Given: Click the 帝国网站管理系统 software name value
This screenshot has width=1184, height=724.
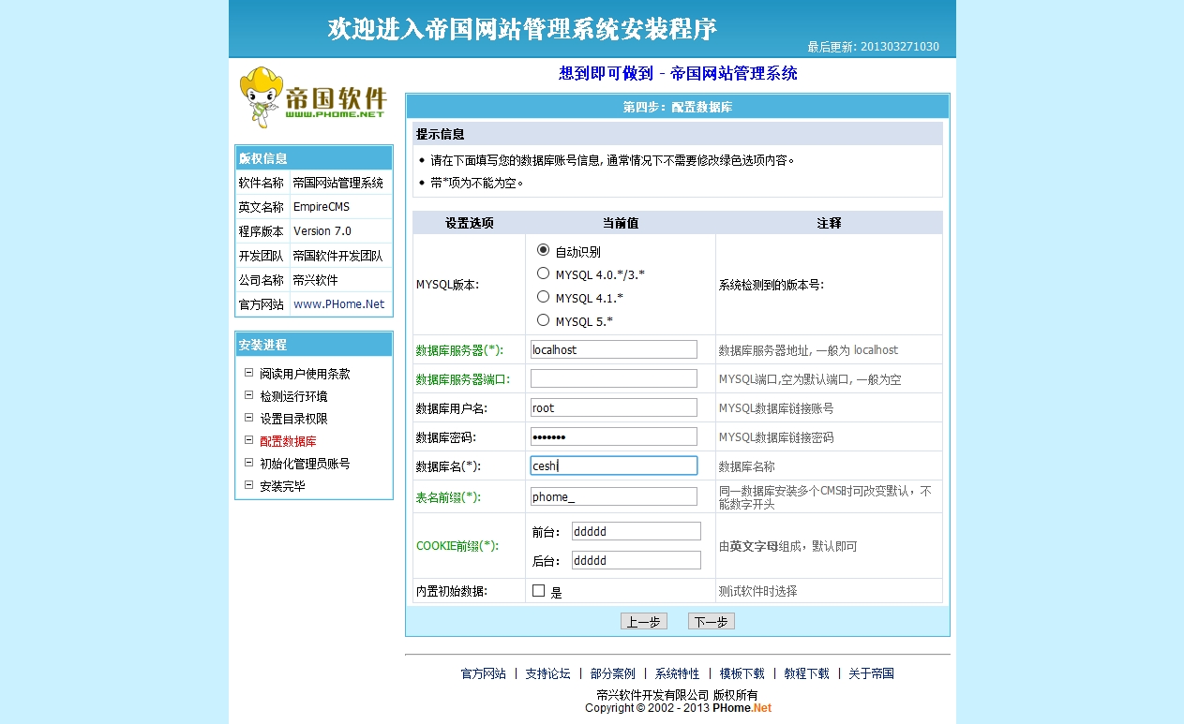Looking at the screenshot, I should point(338,183).
